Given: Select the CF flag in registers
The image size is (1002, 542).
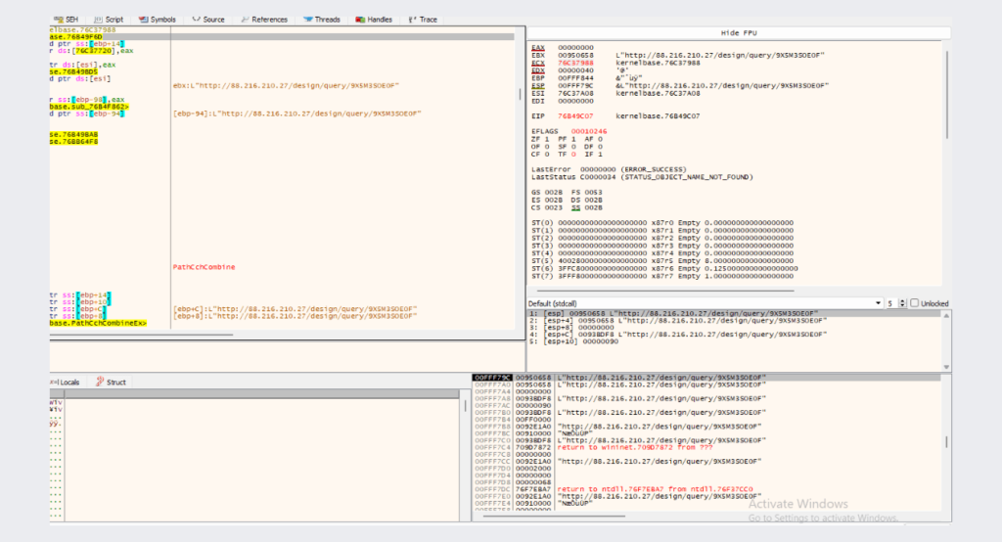Looking at the screenshot, I should point(540,155).
